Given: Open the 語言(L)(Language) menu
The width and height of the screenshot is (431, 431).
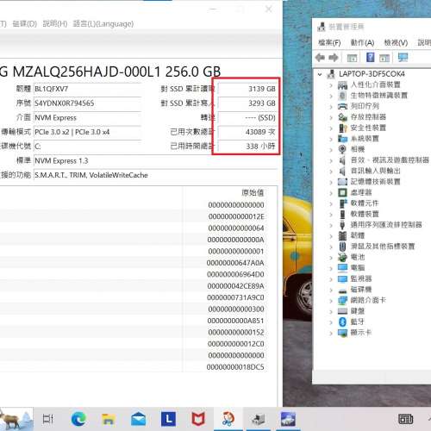Looking at the screenshot, I should 103,23.
